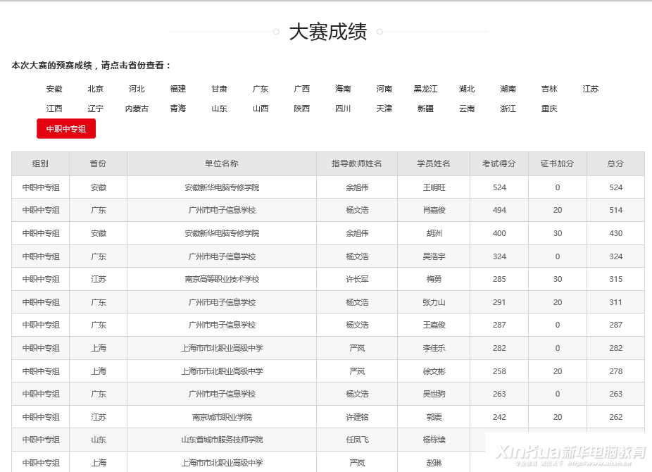Screen dimensions: 652x472
Task: Open 江苏 province link
Action: [x=590, y=89]
